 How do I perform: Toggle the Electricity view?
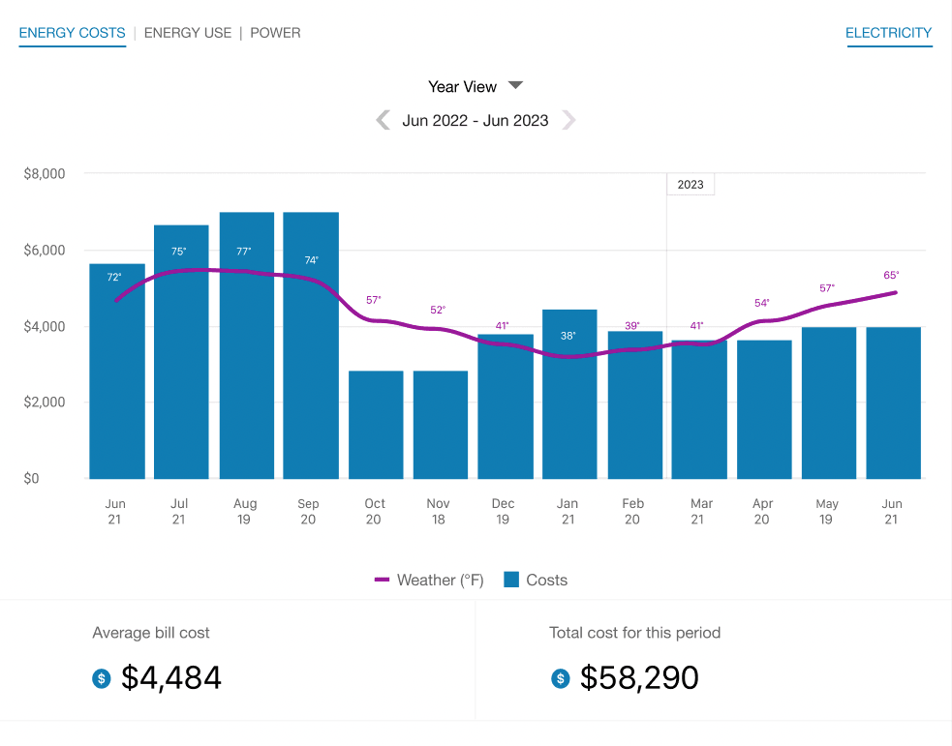tap(888, 32)
